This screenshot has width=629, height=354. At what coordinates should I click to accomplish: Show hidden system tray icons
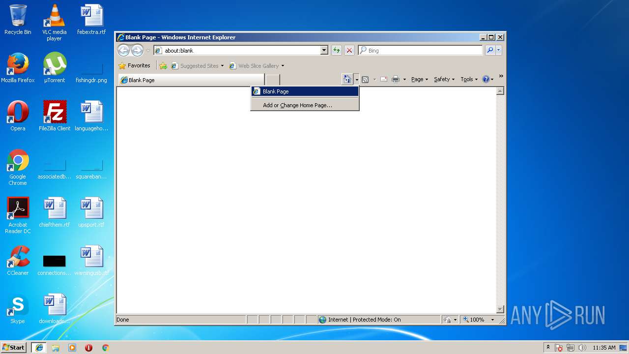point(548,347)
